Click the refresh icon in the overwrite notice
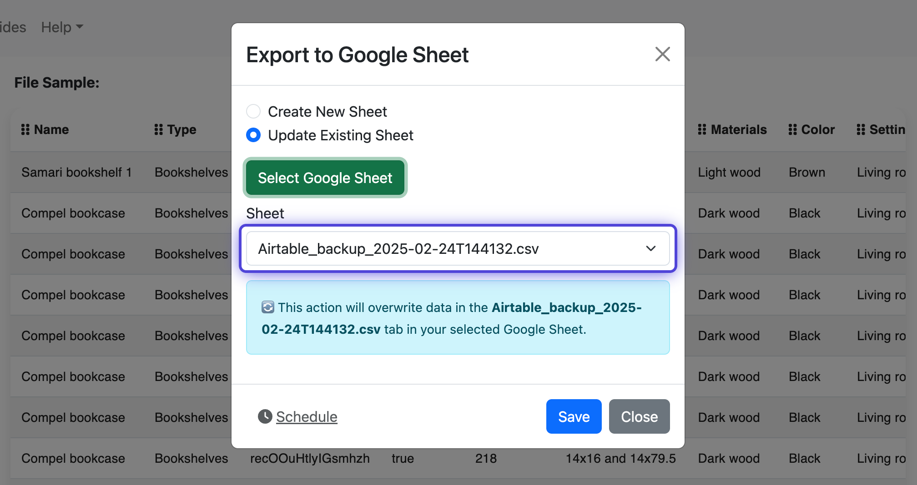Viewport: 917px width, 485px height. pos(268,307)
